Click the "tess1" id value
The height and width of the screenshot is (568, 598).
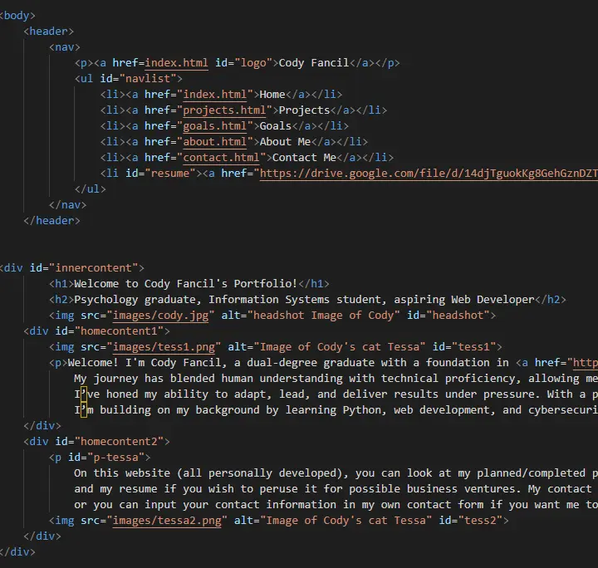click(473, 347)
